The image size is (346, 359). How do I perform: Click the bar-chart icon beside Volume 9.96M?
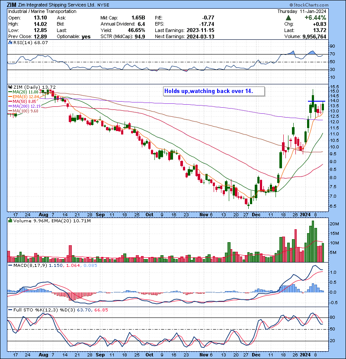coord(10,221)
